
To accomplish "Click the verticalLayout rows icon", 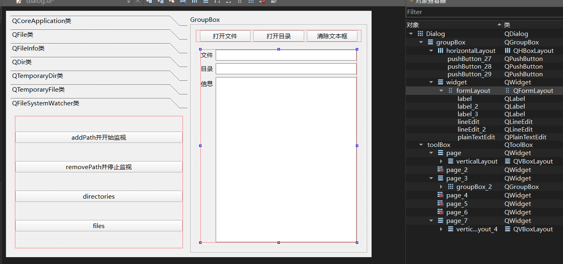I will [451, 161].
